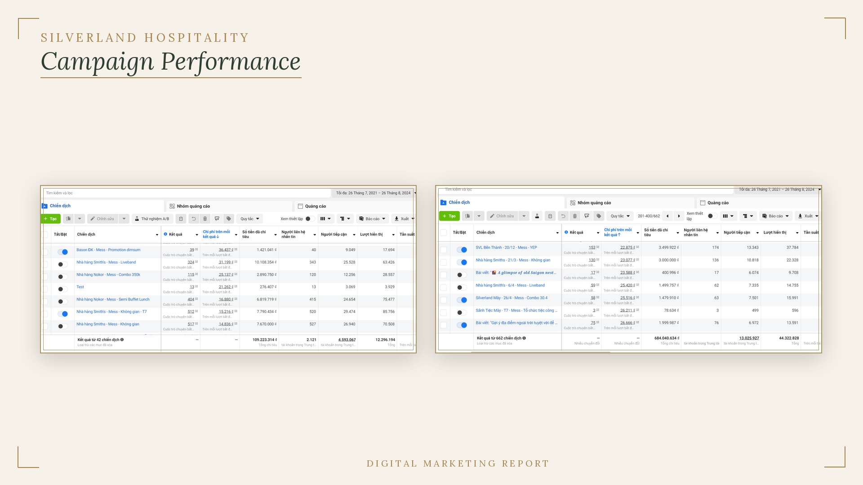
Task: Toggle off 'SVL Bến Thành - 20/12 - Mess - YEP'
Action: click(x=462, y=250)
